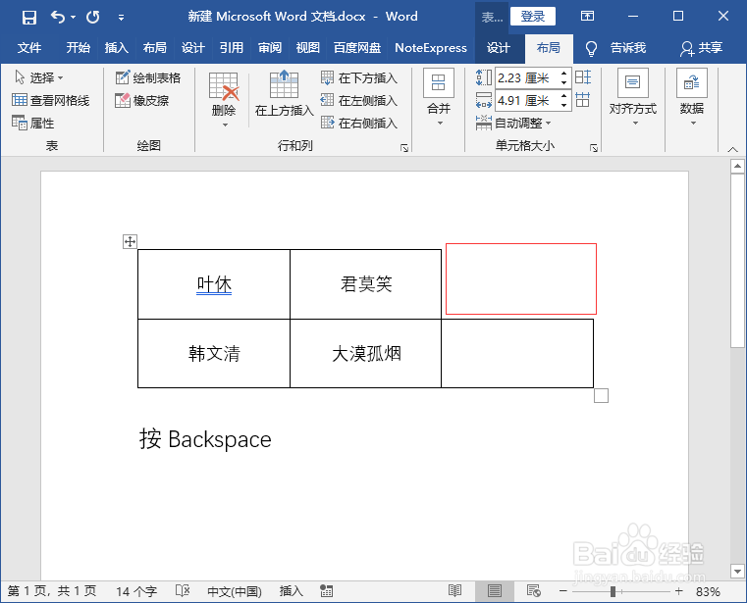This screenshot has width=747, height=603.
Task: Click 在右侧插入 insert right
Action: [359, 123]
